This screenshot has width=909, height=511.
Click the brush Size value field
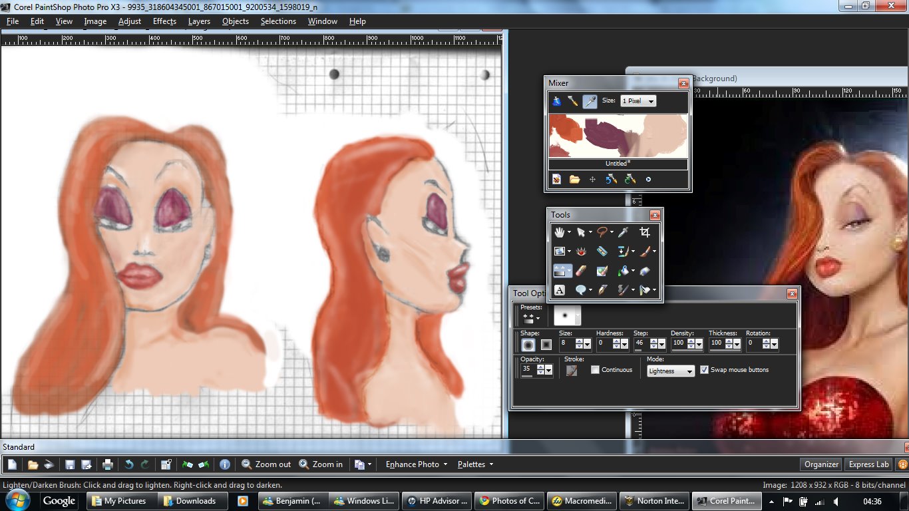(x=566, y=343)
